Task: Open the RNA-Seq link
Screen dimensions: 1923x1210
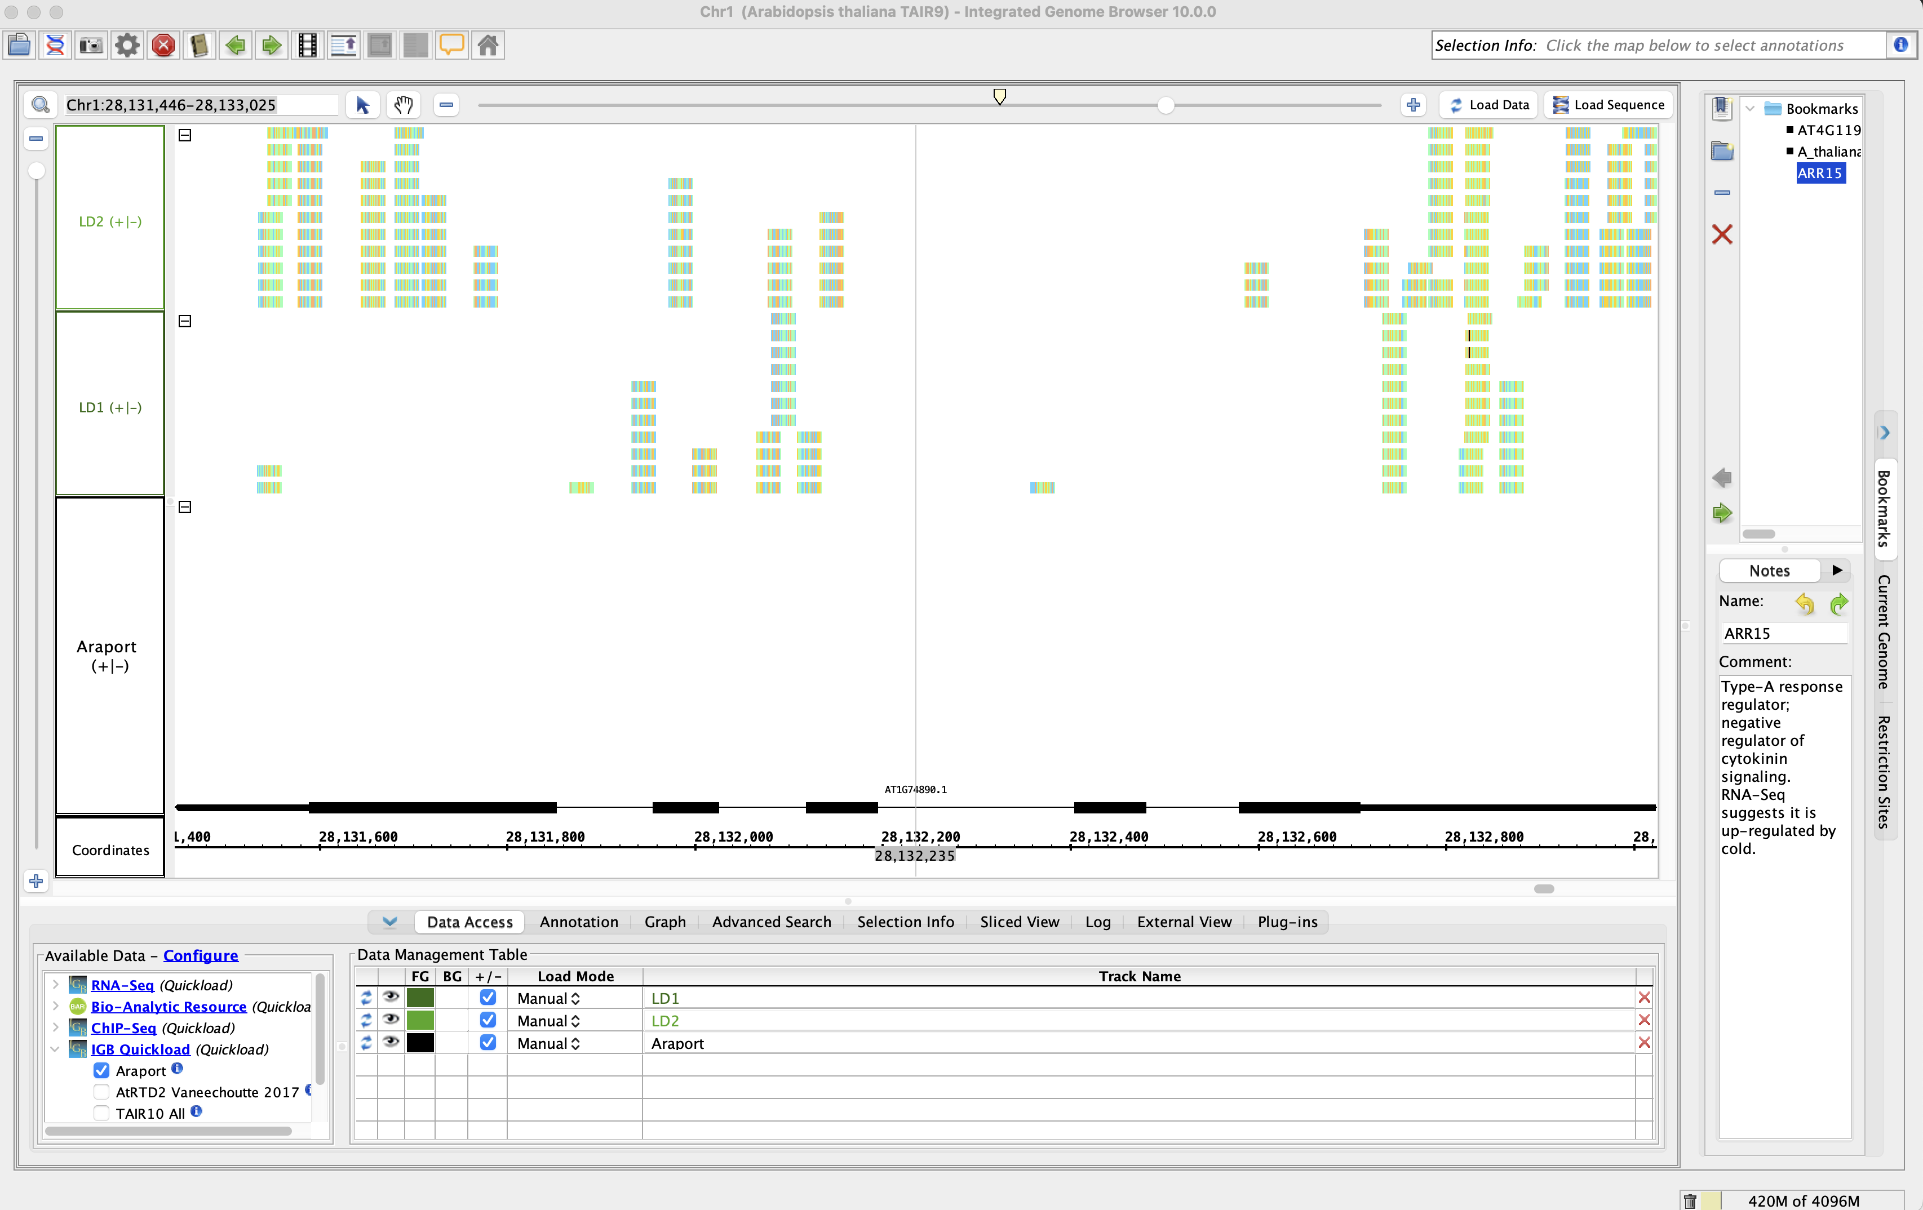Action: (122, 985)
